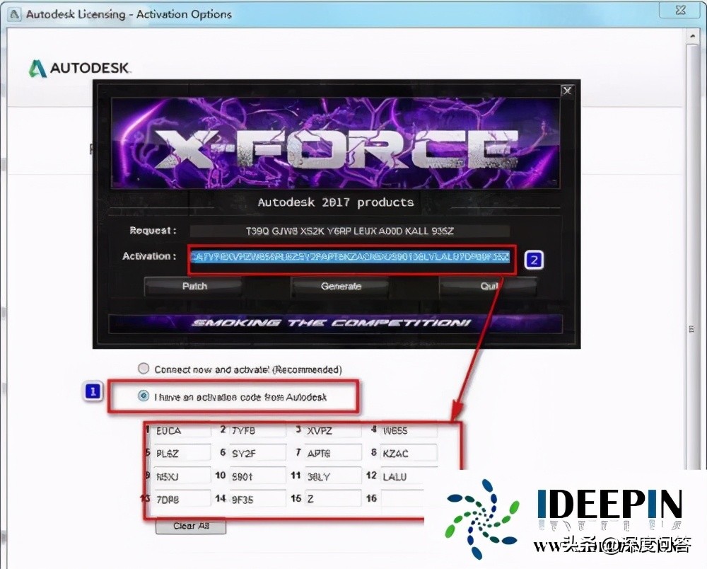Click activation code box 4
Viewport: 707px width, 569px height.
(409, 430)
